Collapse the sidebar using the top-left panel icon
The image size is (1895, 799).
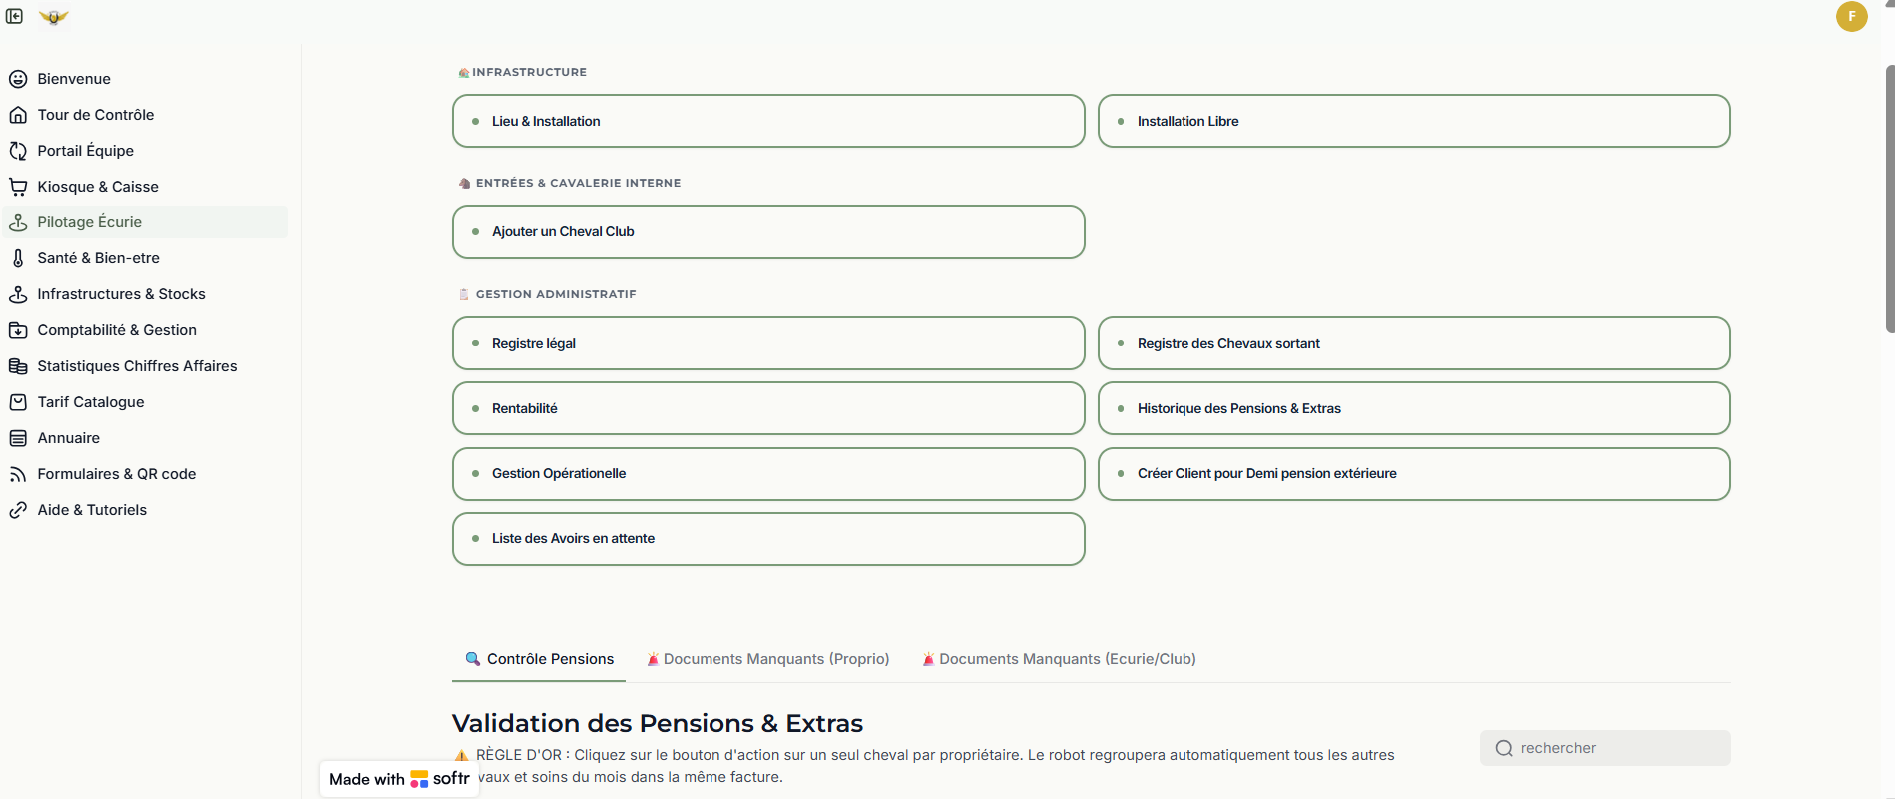point(15,16)
